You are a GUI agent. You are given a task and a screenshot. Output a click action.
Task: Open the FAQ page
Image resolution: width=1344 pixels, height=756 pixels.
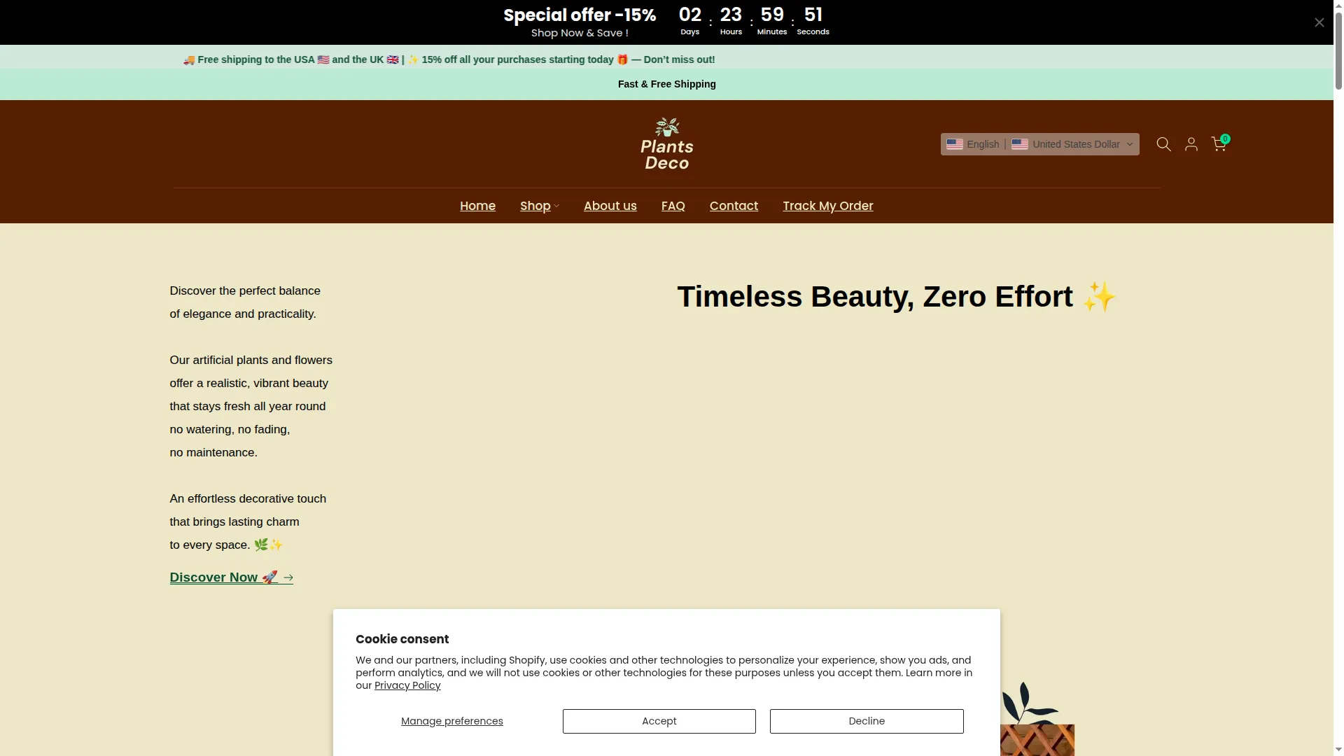pyautogui.click(x=673, y=206)
